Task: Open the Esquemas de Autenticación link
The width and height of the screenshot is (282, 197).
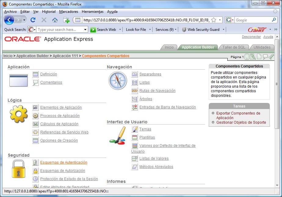Action: (x=64, y=162)
